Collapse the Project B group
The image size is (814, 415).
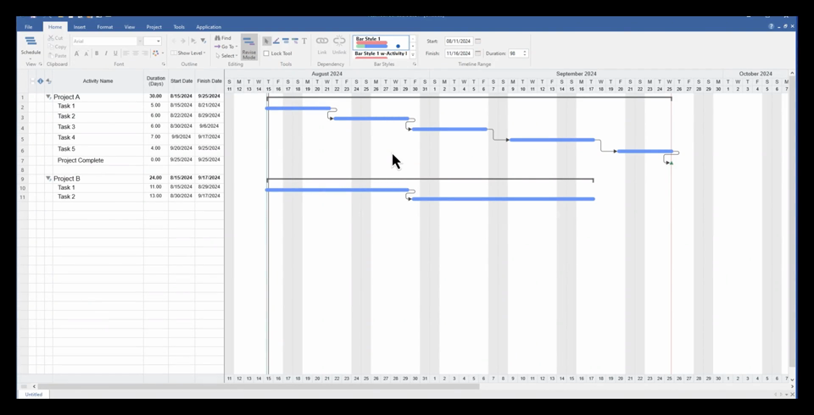tap(48, 179)
